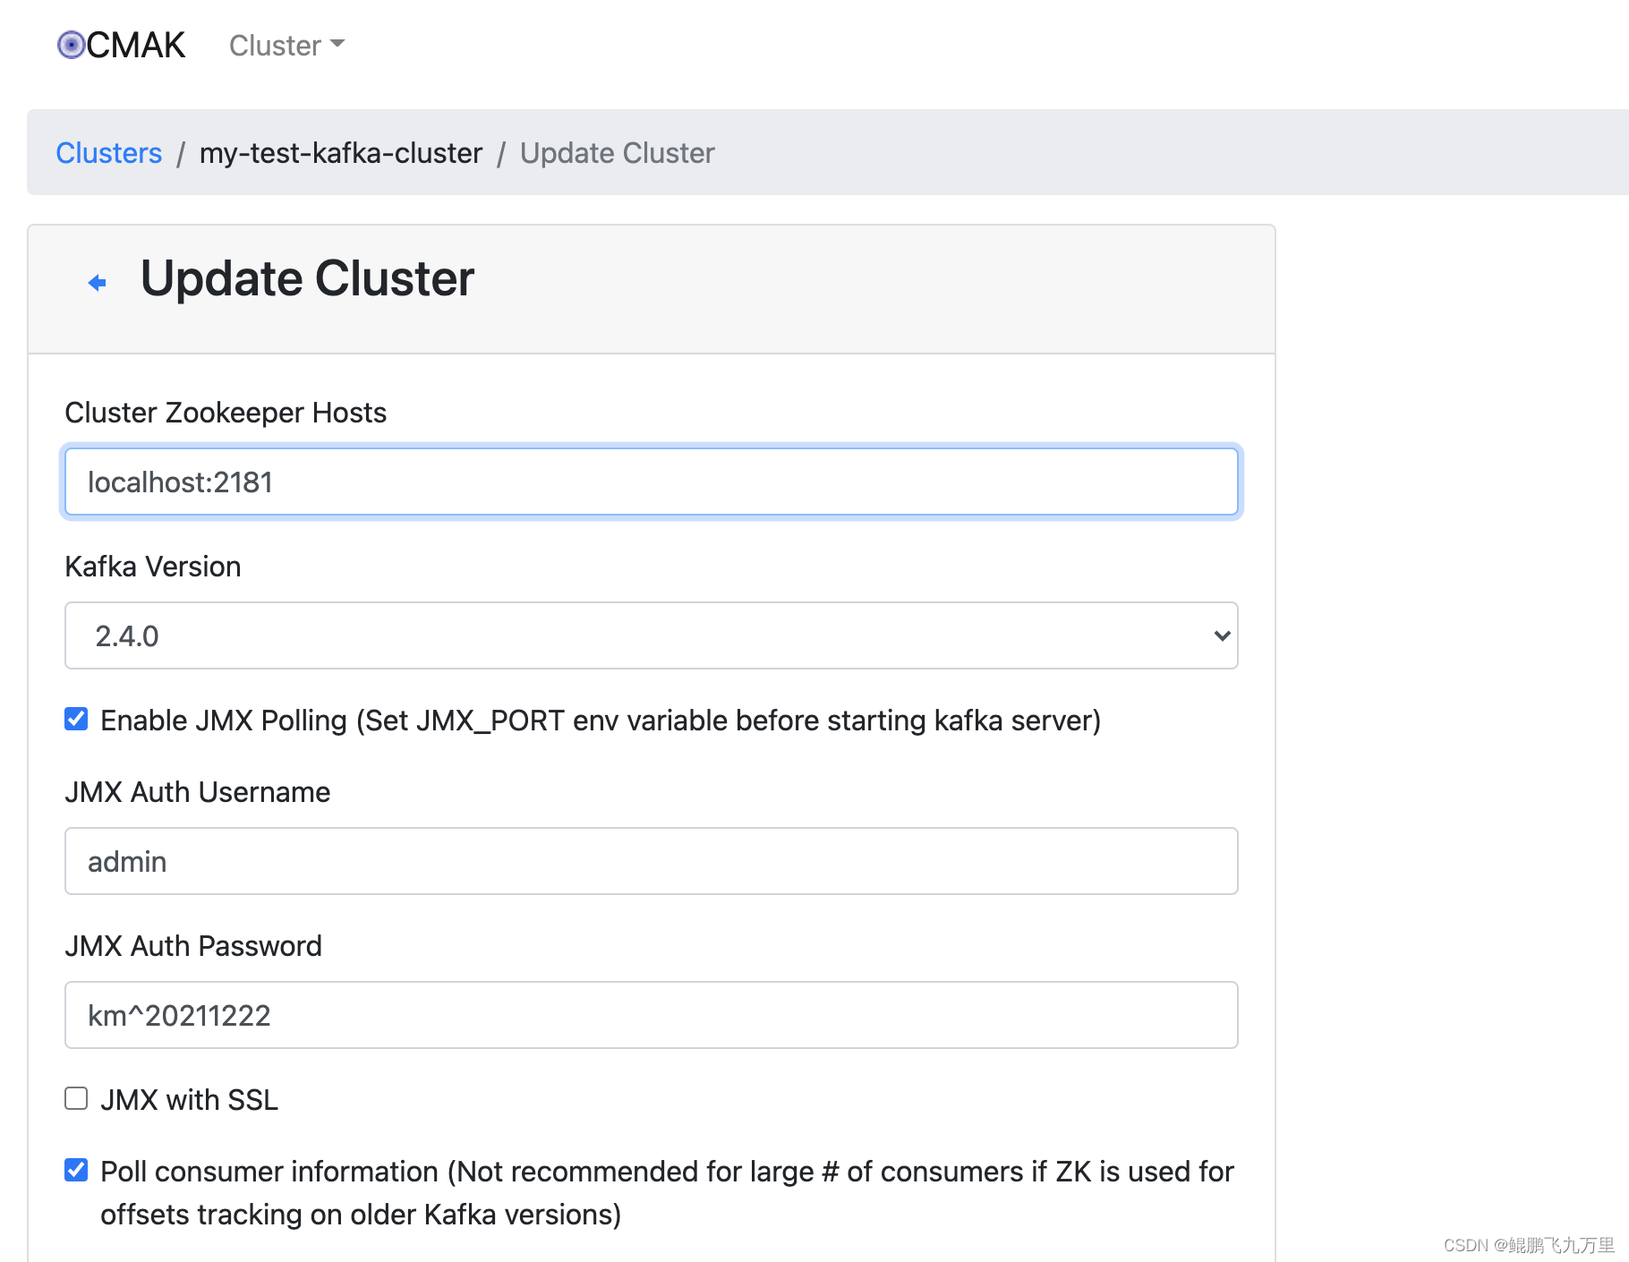Screen dimensions: 1629x1262
Task: Uncheck Poll consumer information checkbox
Action: pos(76,1170)
